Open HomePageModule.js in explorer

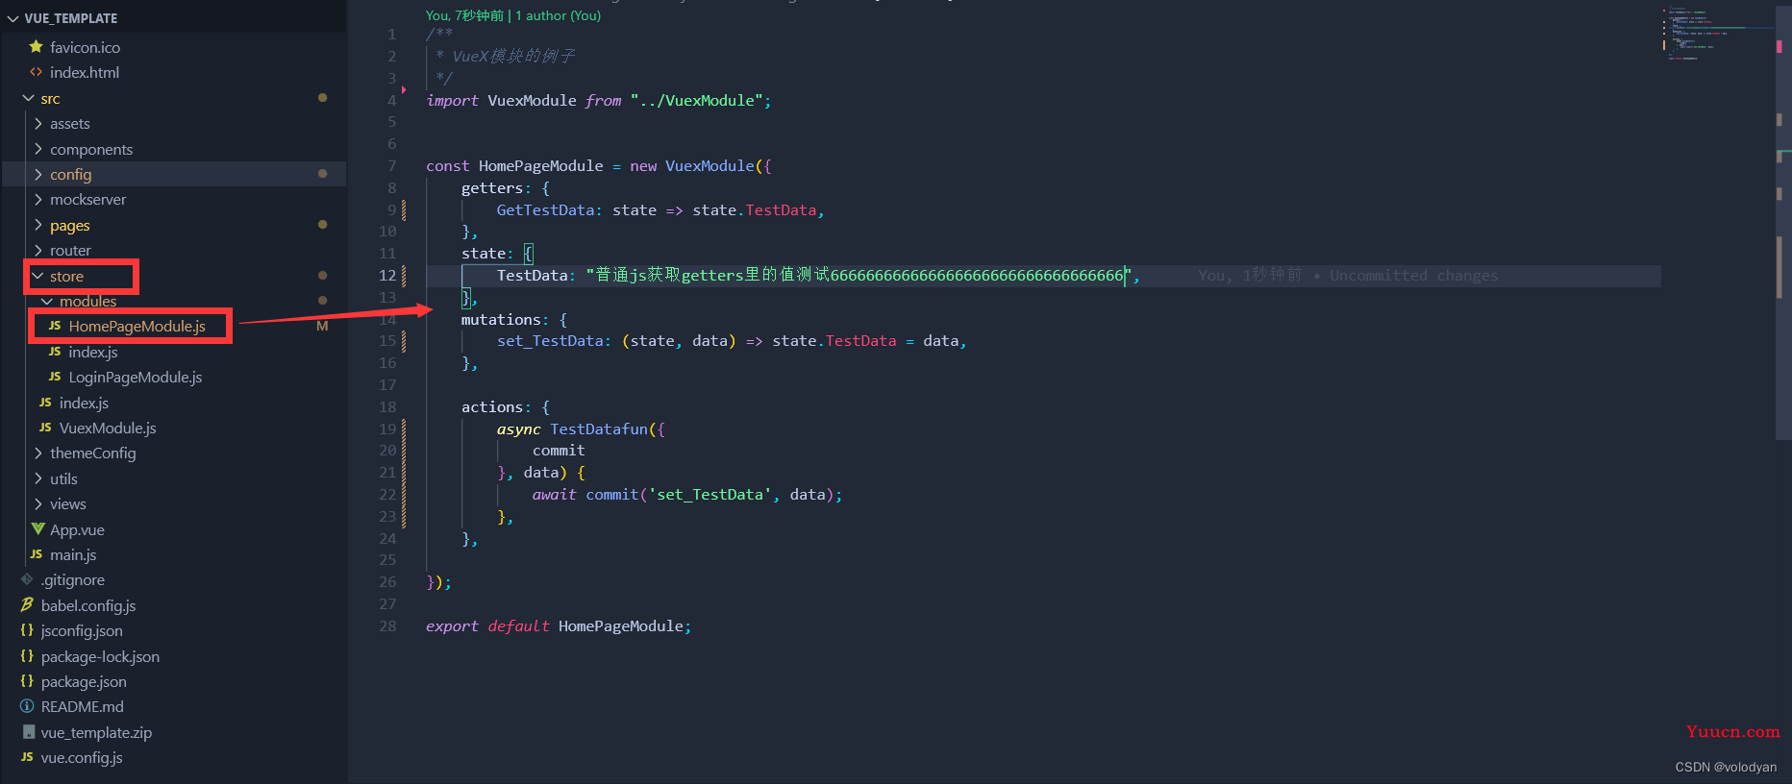click(137, 326)
